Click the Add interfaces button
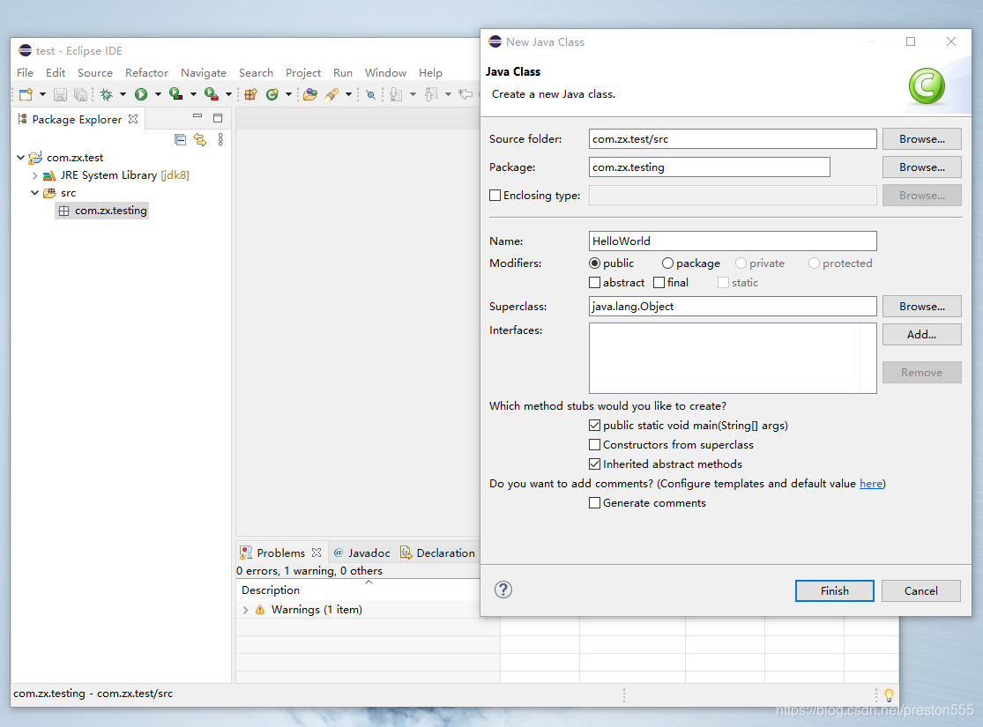 pyautogui.click(x=921, y=335)
